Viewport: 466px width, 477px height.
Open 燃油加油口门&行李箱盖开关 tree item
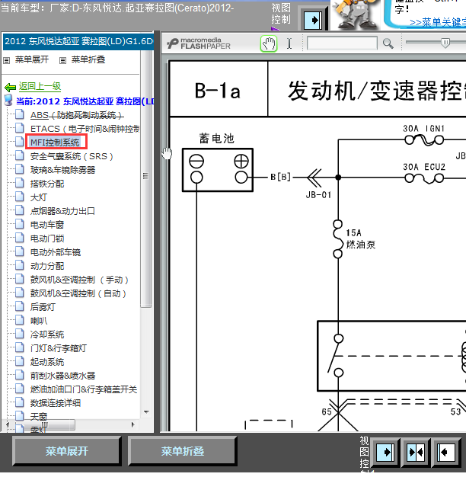[x=84, y=389]
